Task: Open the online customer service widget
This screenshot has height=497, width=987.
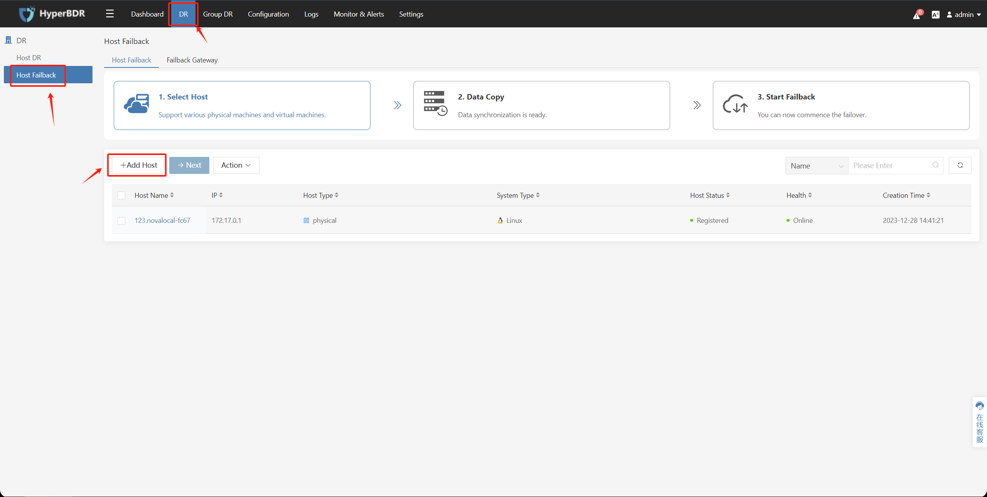Action: click(980, 422)
